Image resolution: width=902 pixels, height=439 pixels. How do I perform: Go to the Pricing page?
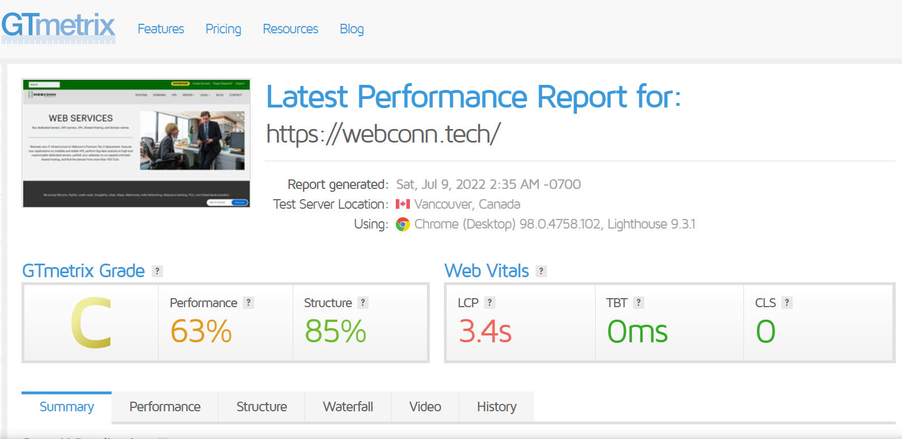point(223,29)
